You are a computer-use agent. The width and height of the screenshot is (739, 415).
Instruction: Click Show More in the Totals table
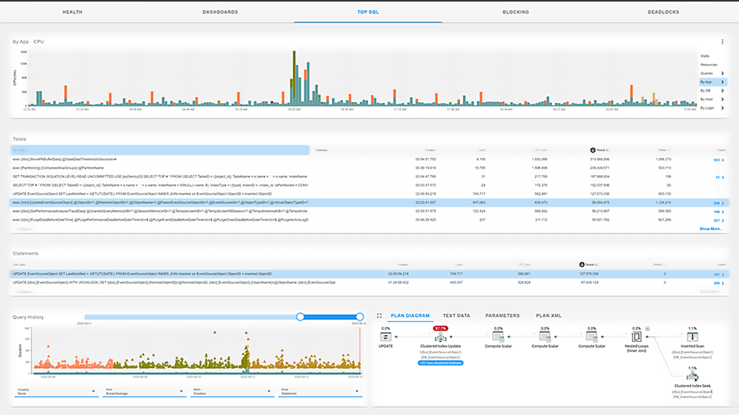[x=711, y=229]
